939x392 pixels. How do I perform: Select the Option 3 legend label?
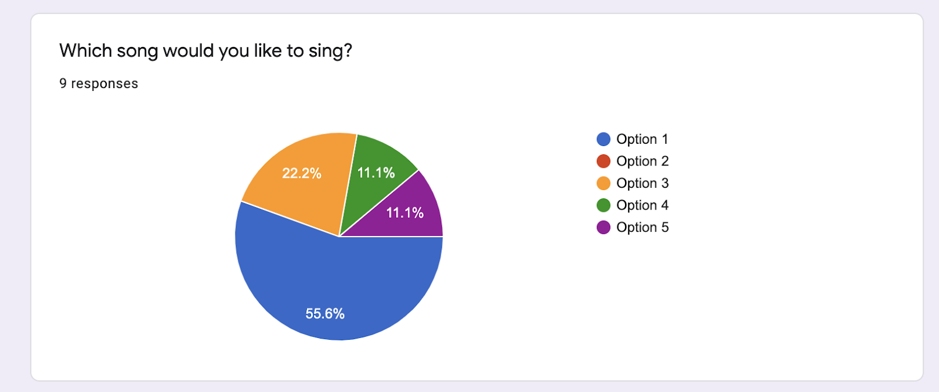642,183
